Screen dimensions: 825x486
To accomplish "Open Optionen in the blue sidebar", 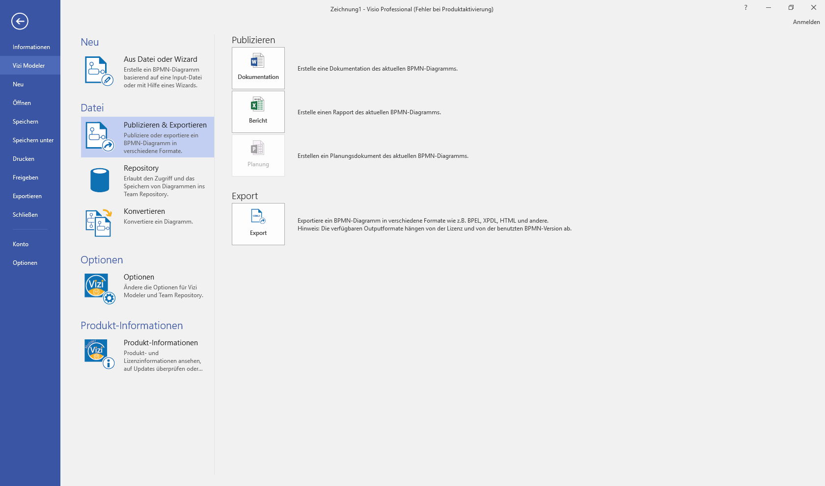I will coord(30,263).
